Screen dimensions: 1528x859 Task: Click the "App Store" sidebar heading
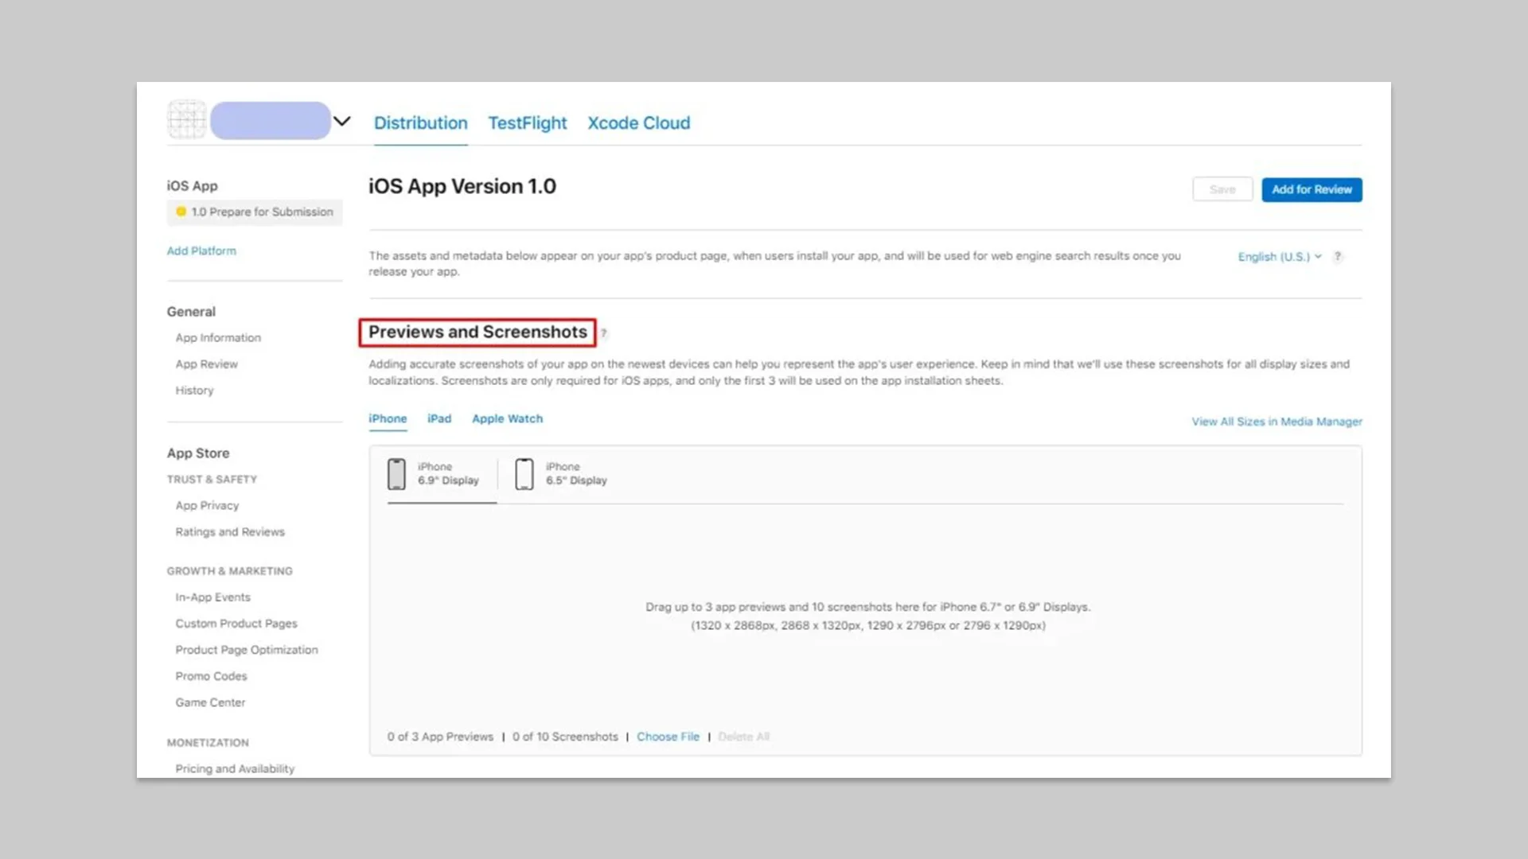coord(198,453)
